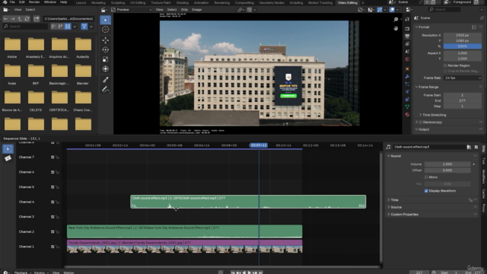Go forward in file browser history
The height and width of the screenshot is (274, 487).
[x=13, y=19]
